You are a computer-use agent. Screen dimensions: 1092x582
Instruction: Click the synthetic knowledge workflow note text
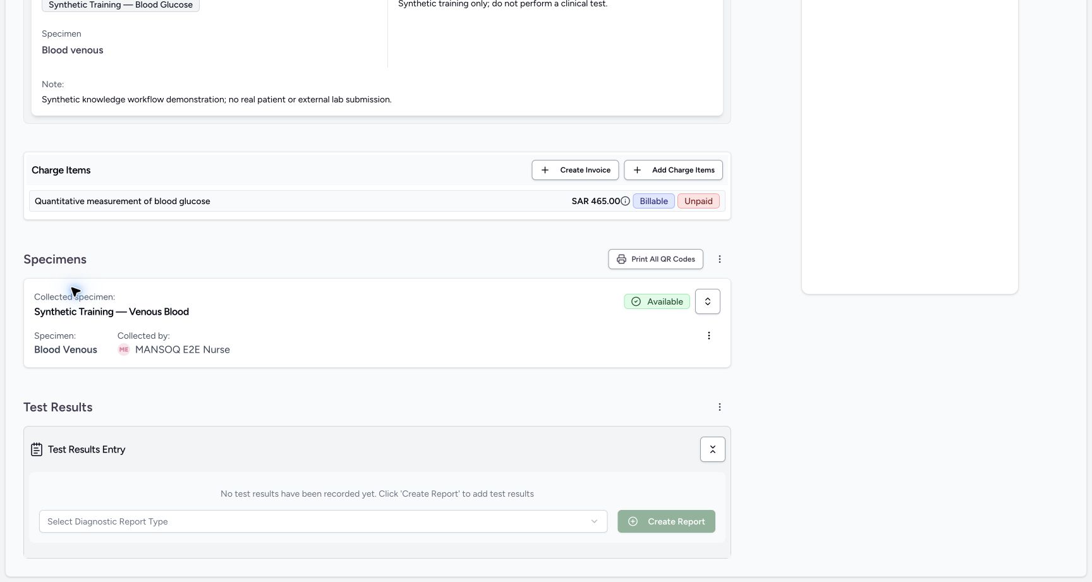tap(217, 99)
